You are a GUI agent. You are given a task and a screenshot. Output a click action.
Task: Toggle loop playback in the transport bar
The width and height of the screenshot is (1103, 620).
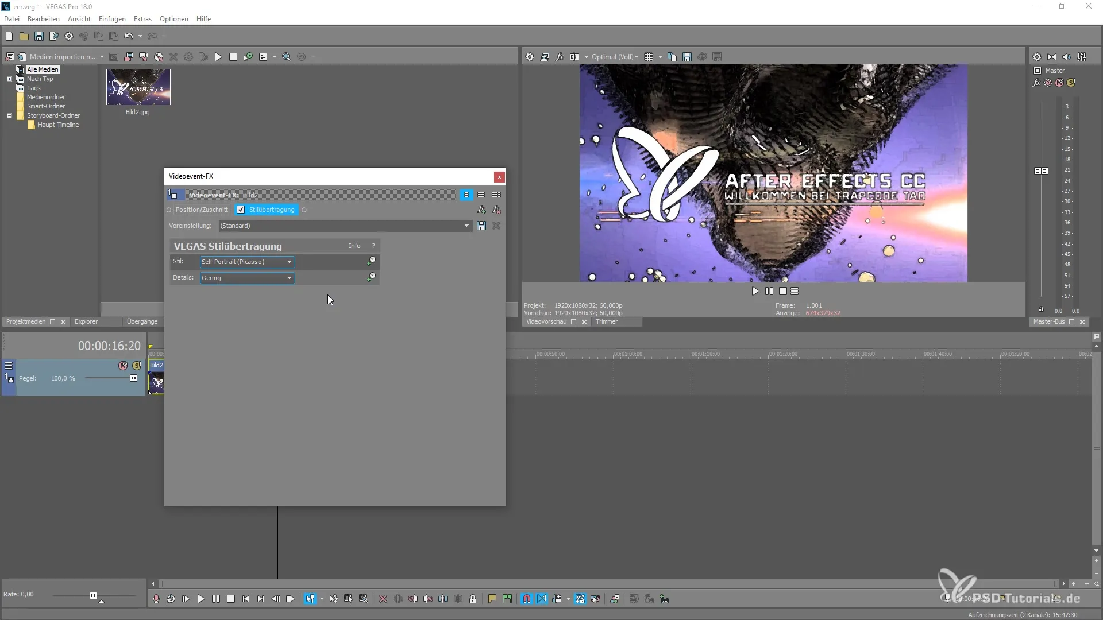click(171, 599)
